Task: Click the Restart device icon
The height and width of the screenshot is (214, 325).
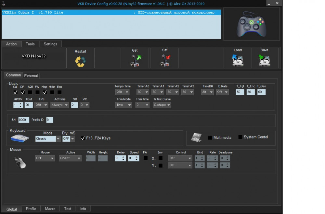Action: (x=80, y=61)
